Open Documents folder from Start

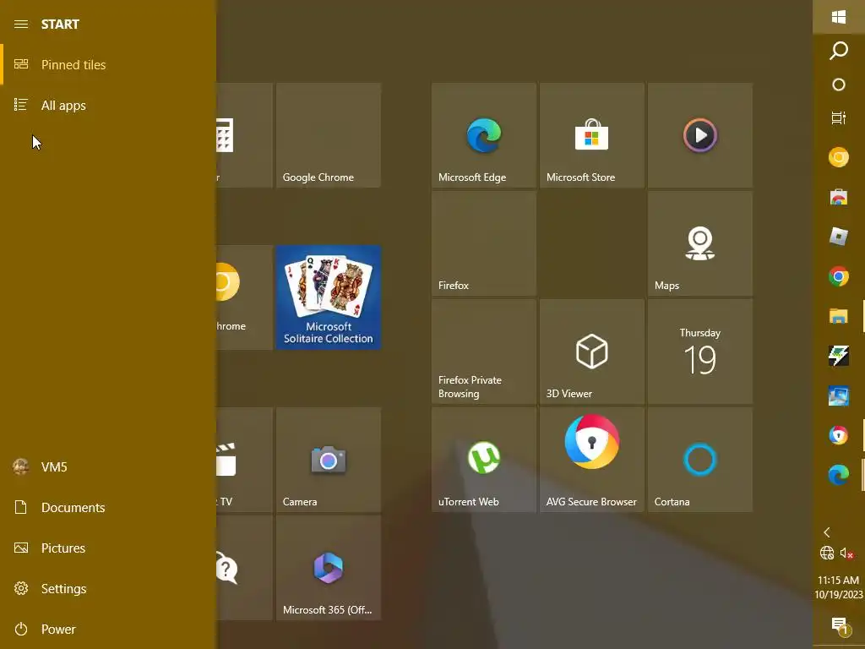[x=108, y=507]
